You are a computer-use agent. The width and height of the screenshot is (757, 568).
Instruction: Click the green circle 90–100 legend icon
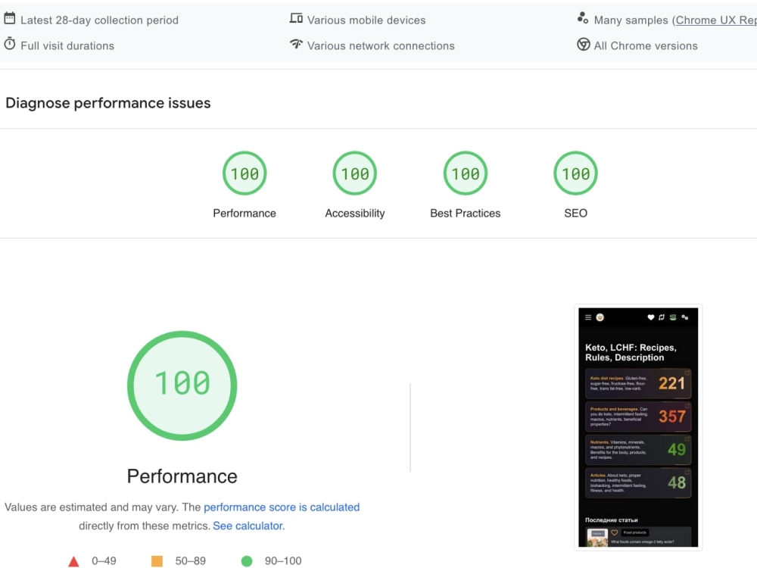[247, 561]
